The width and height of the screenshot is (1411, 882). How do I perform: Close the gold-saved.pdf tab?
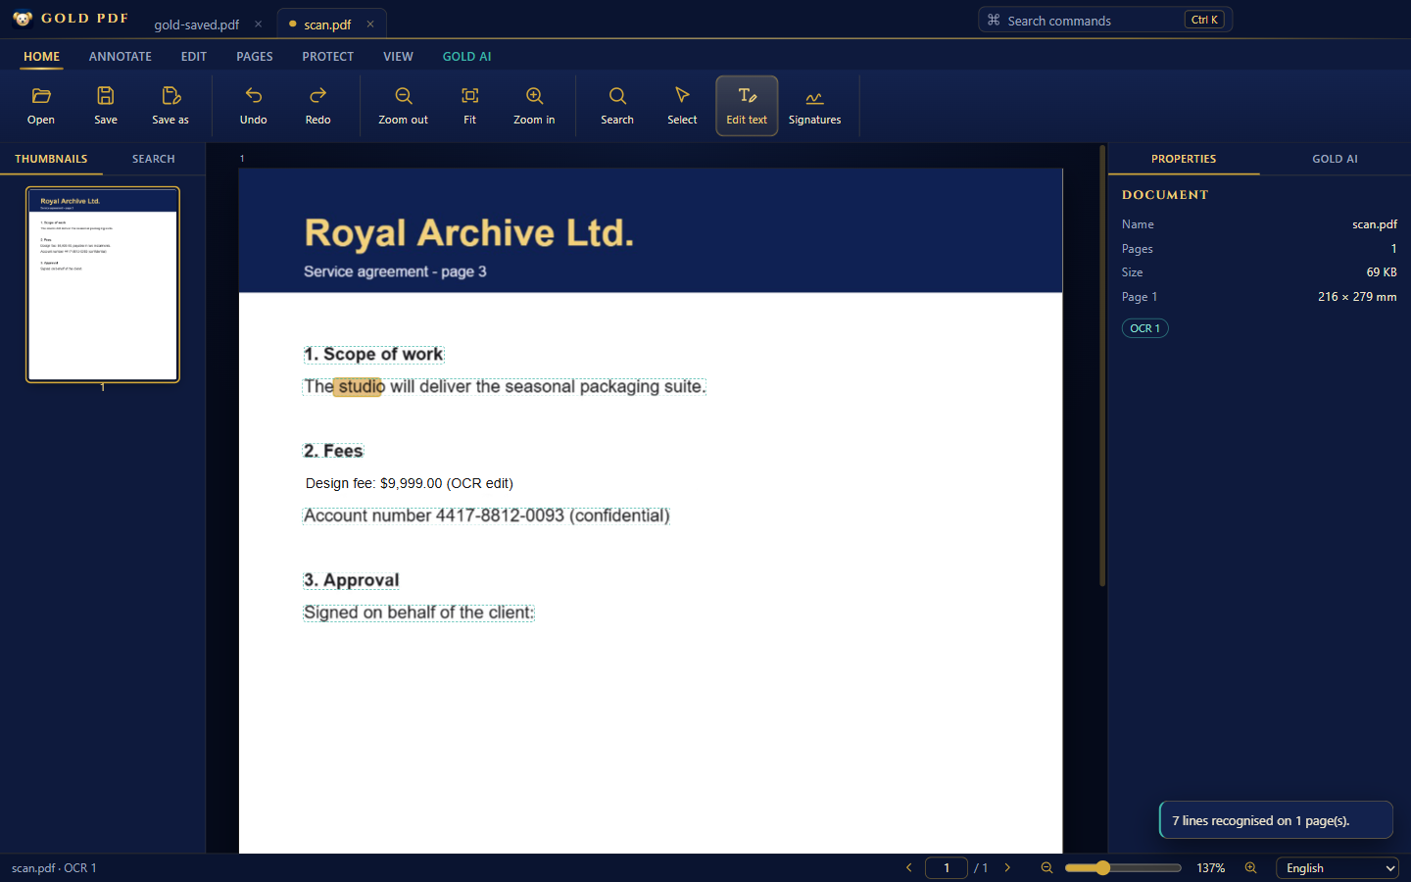click(259, 24)
